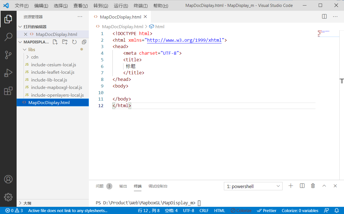Close MapDocDisplay.html in open editors list
344x214 pixels.
click(x=25, y=34)
